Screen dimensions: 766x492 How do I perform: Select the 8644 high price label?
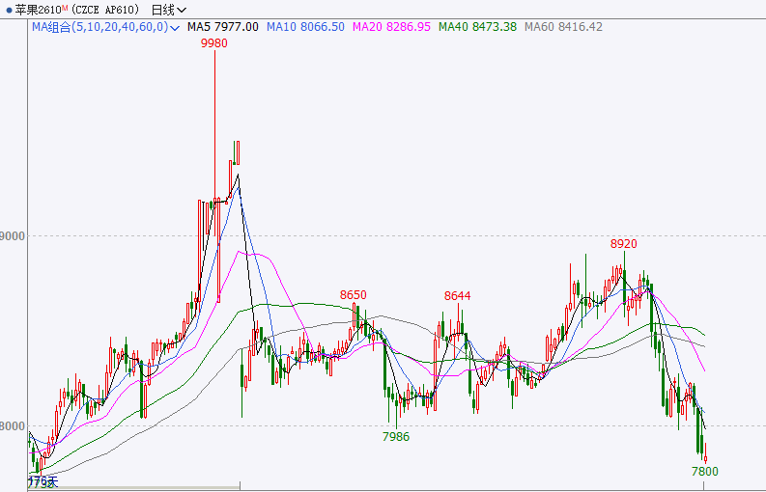(457, 295)
